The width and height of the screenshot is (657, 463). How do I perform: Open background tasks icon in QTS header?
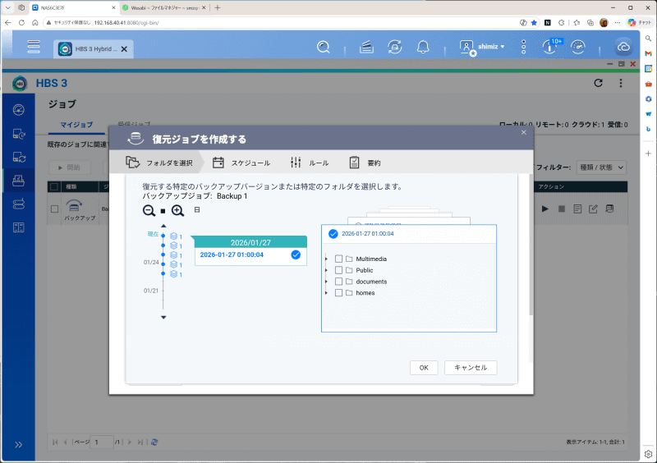tap(366, 47)
